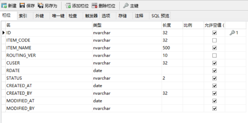Select the ITEM_CODE field name cell
The width and height of the screenshot is (248, 123).
49,40
